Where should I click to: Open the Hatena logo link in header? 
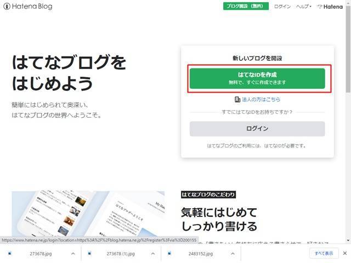330,7
